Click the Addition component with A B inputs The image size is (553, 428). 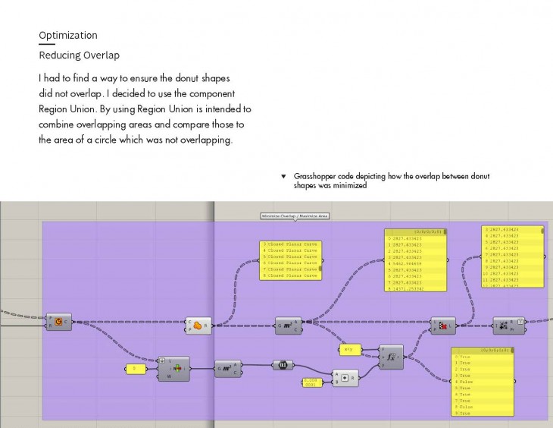[x=345, y=378]
